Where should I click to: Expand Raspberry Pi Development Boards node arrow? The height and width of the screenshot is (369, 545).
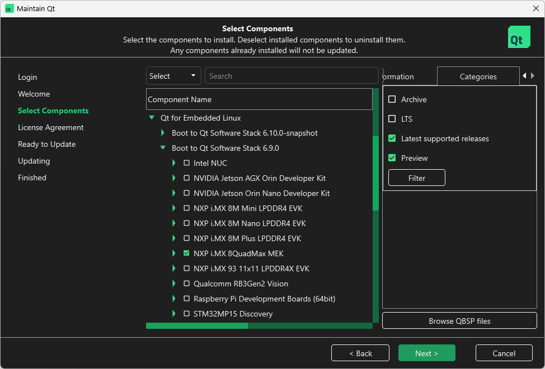[x=174, y=299]
